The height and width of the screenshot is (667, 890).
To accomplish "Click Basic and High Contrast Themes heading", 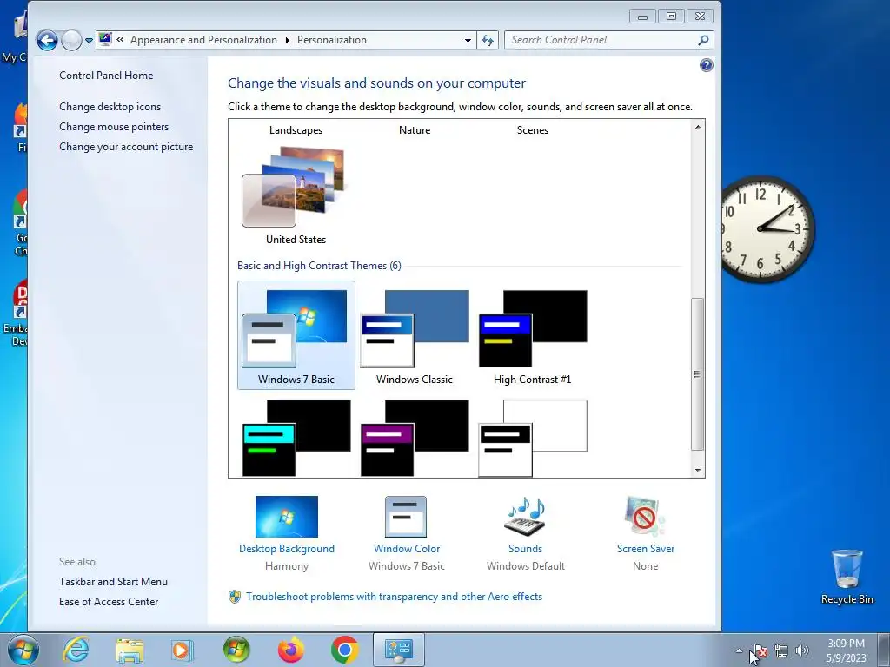I will pyautogui.click(x=319, y=266).
